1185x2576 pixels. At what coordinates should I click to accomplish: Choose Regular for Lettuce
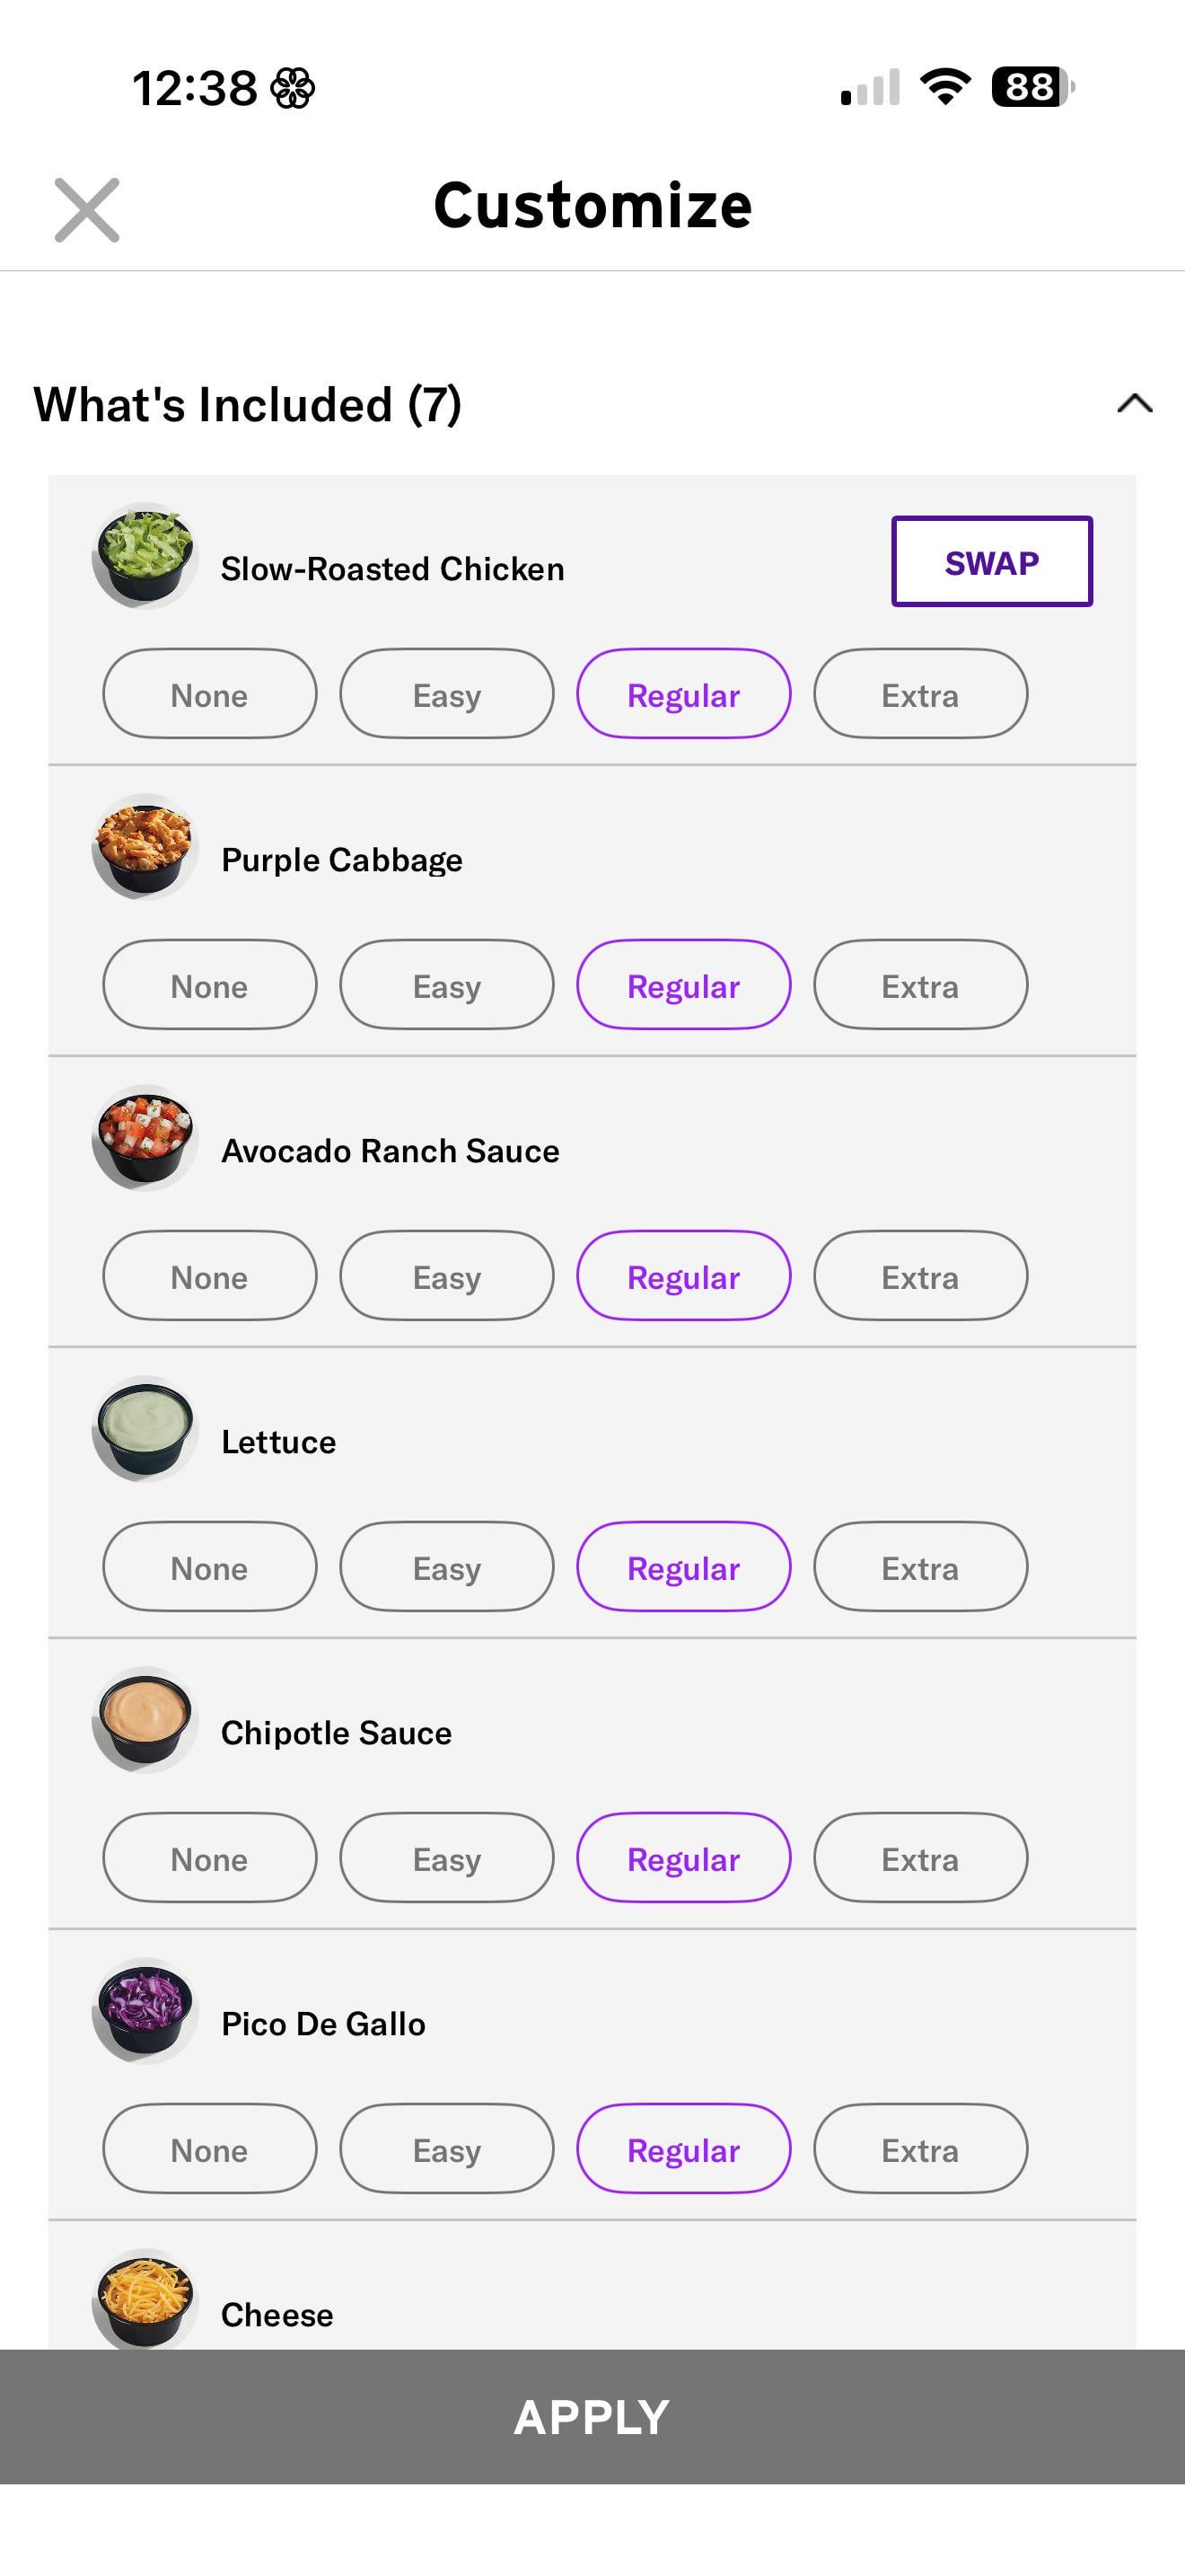pyautogui.click(x=683, y=1567)
